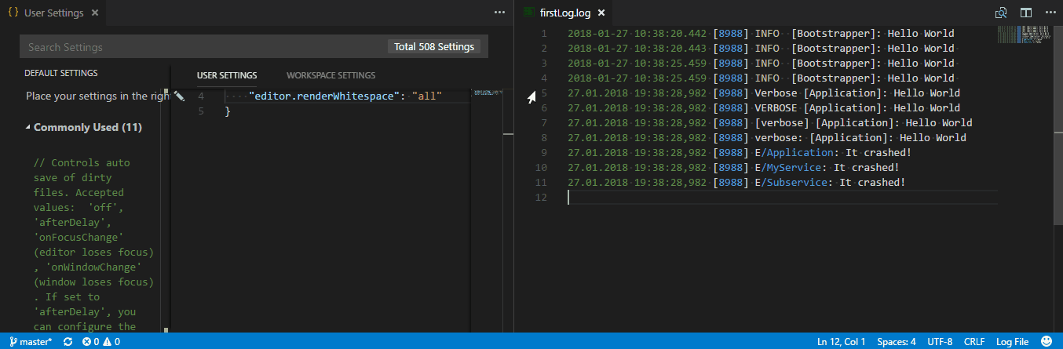Screen dimensions: 1063x349
Task: Click the capitalized VERBOSE level on line 6
Action: click(x=776, y=108)
